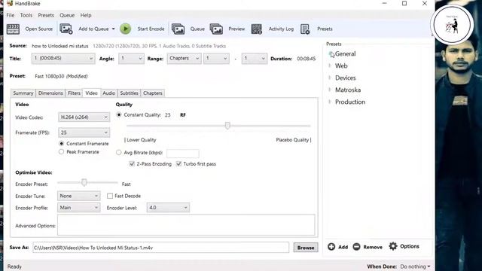Open the Encoder Level dropdown
This screenshot has width=482, height=271.
click(168, 208)
